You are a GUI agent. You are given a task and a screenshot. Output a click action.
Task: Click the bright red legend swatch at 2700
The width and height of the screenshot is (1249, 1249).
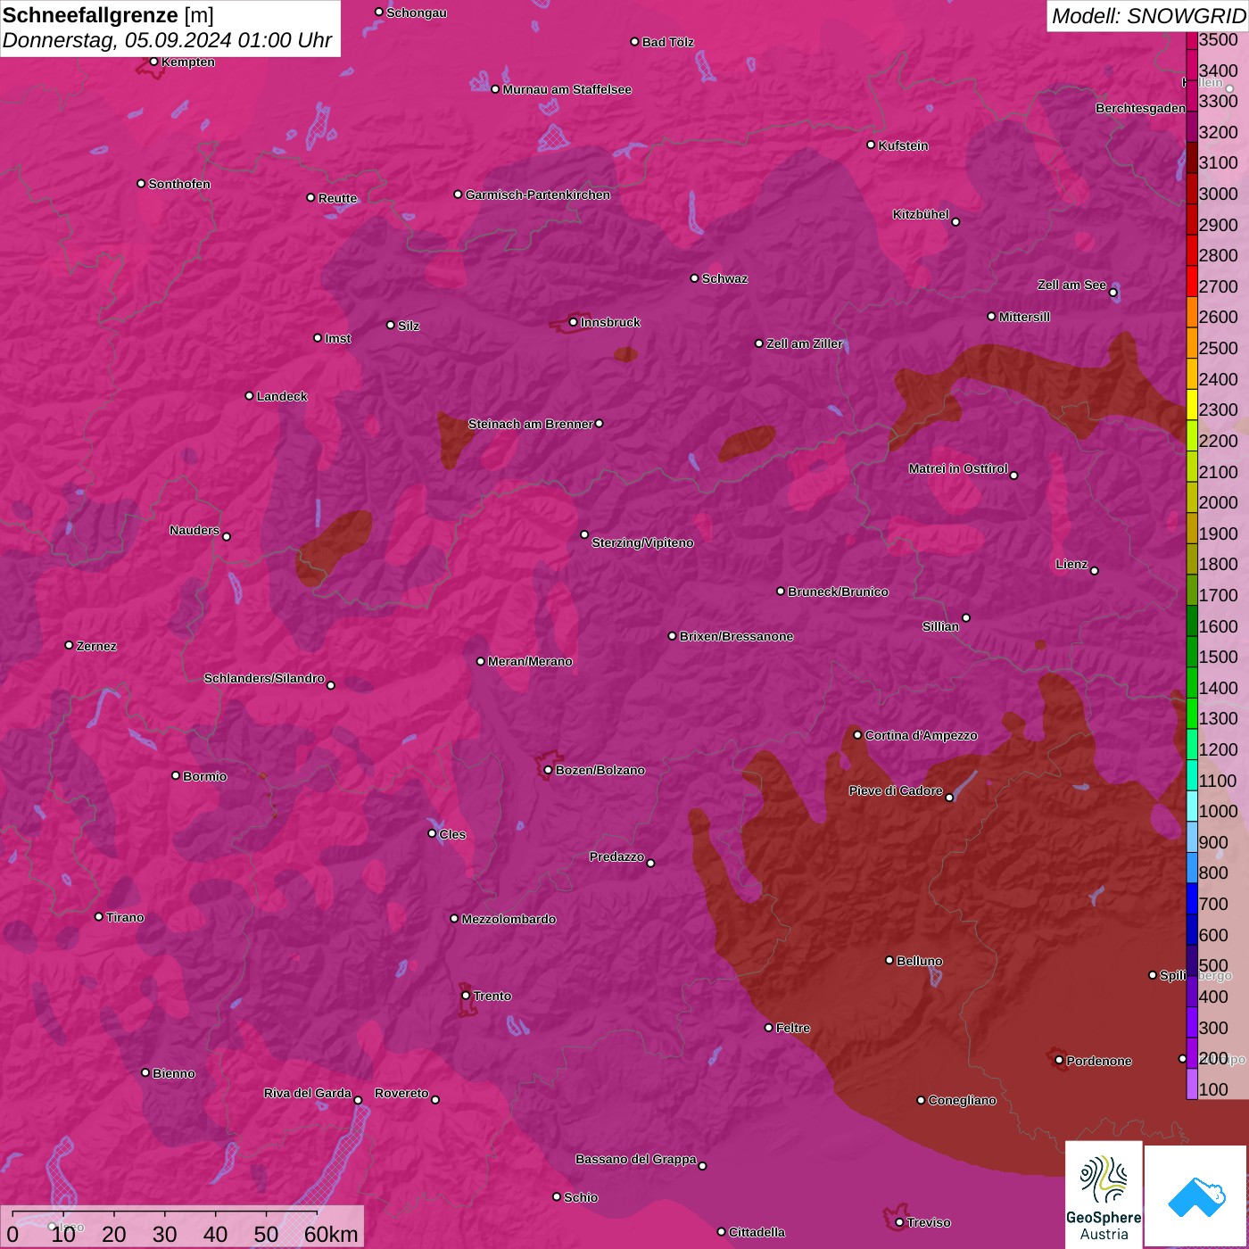1192,281
